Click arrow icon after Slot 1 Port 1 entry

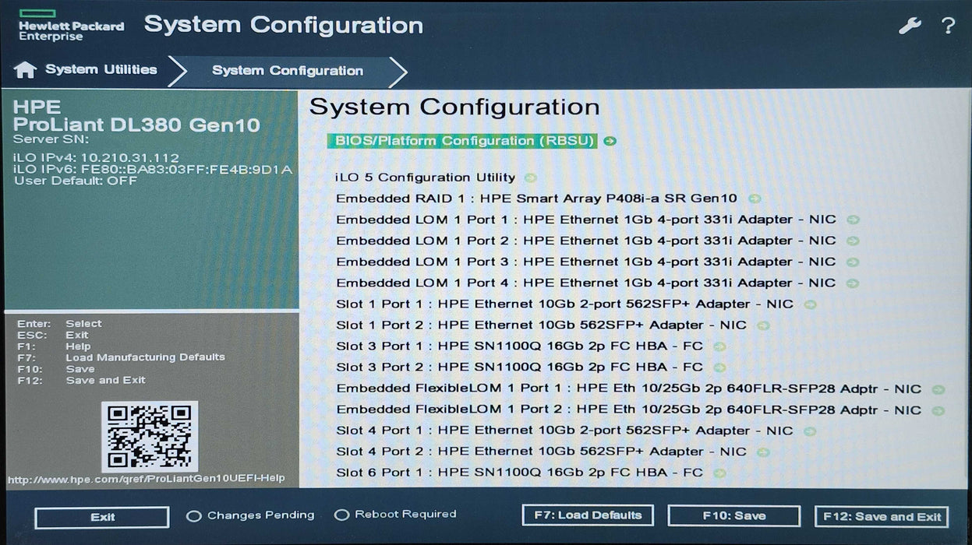810,304
